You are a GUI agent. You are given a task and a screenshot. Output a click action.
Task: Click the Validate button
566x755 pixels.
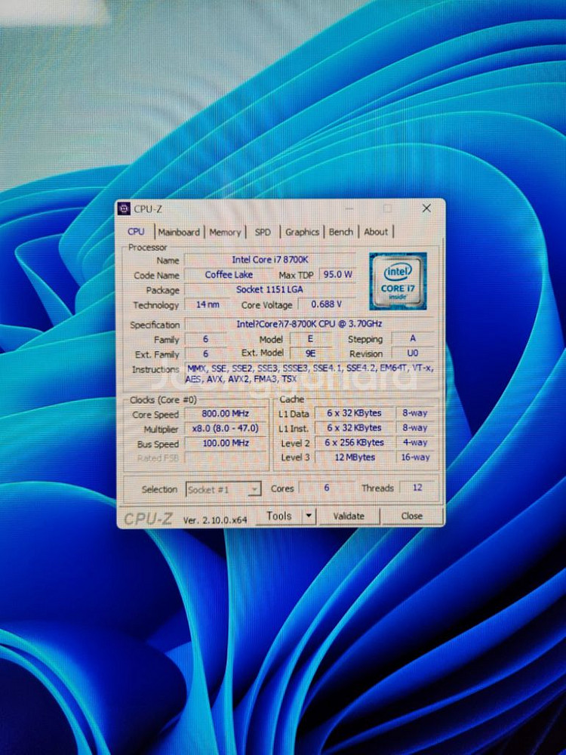[349, 516]
